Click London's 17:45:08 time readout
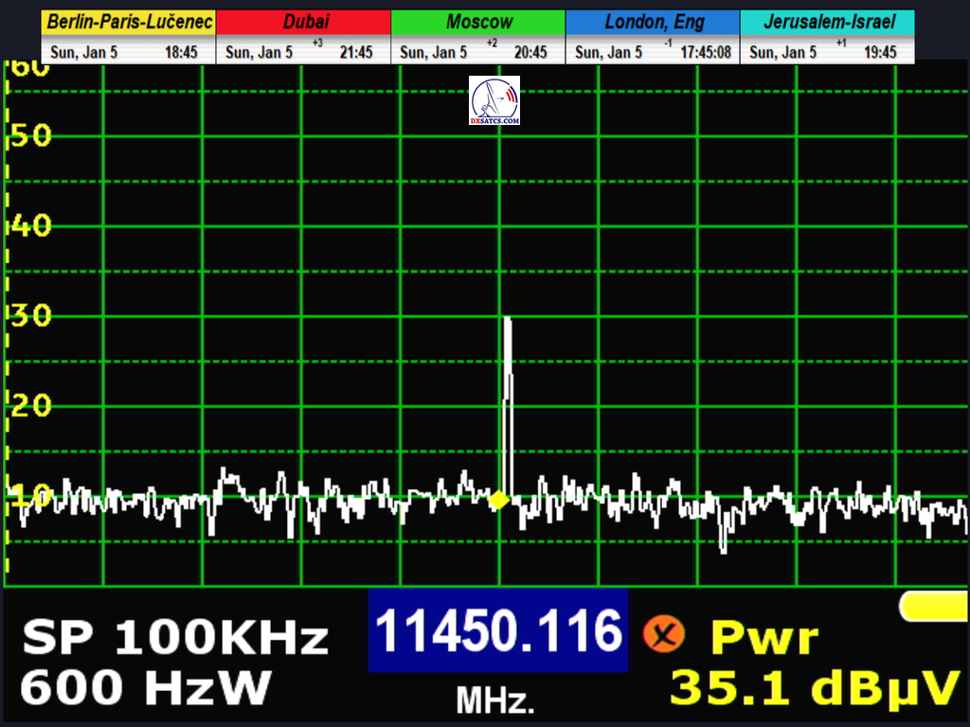Image resolution: width=970 pixels, height=727 pixels. tap(706, 52)
